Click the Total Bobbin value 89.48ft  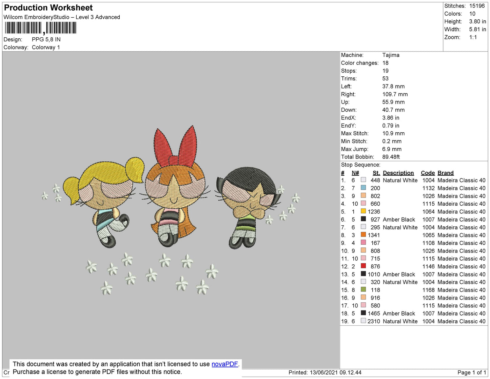391,157
